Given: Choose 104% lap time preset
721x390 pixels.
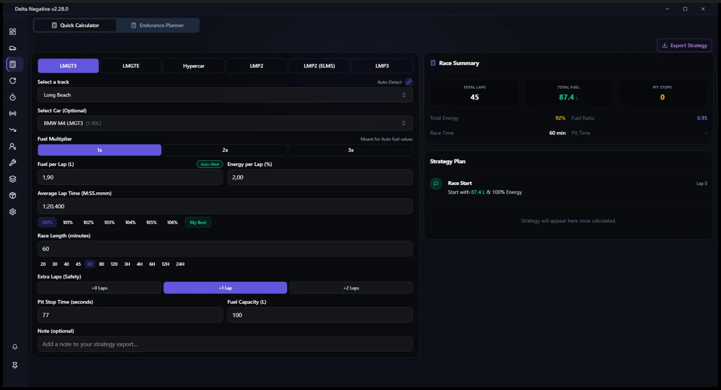Looking at the screenshot, I should pyautogui.click(x=130, y=222).
